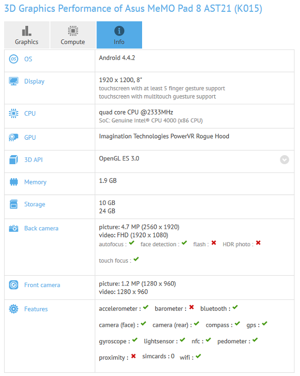Switch to the Compute tab
Image resolution: width=300 pixels, height=376 pixels.
pyautogui.click(x=73, y=35)
